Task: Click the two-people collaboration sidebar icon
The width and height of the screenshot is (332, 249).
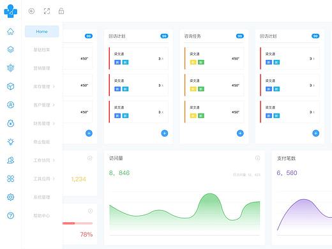Action: (10, 160)
